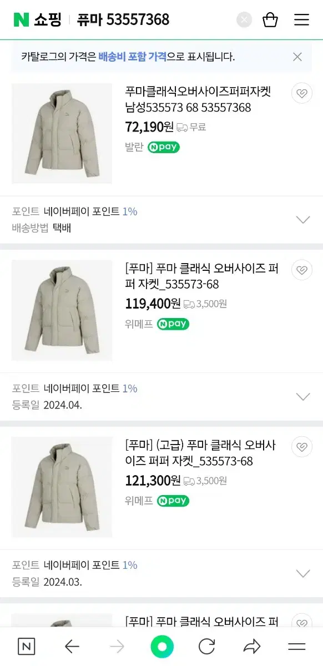Go back with the left arrow

point(72,646)
